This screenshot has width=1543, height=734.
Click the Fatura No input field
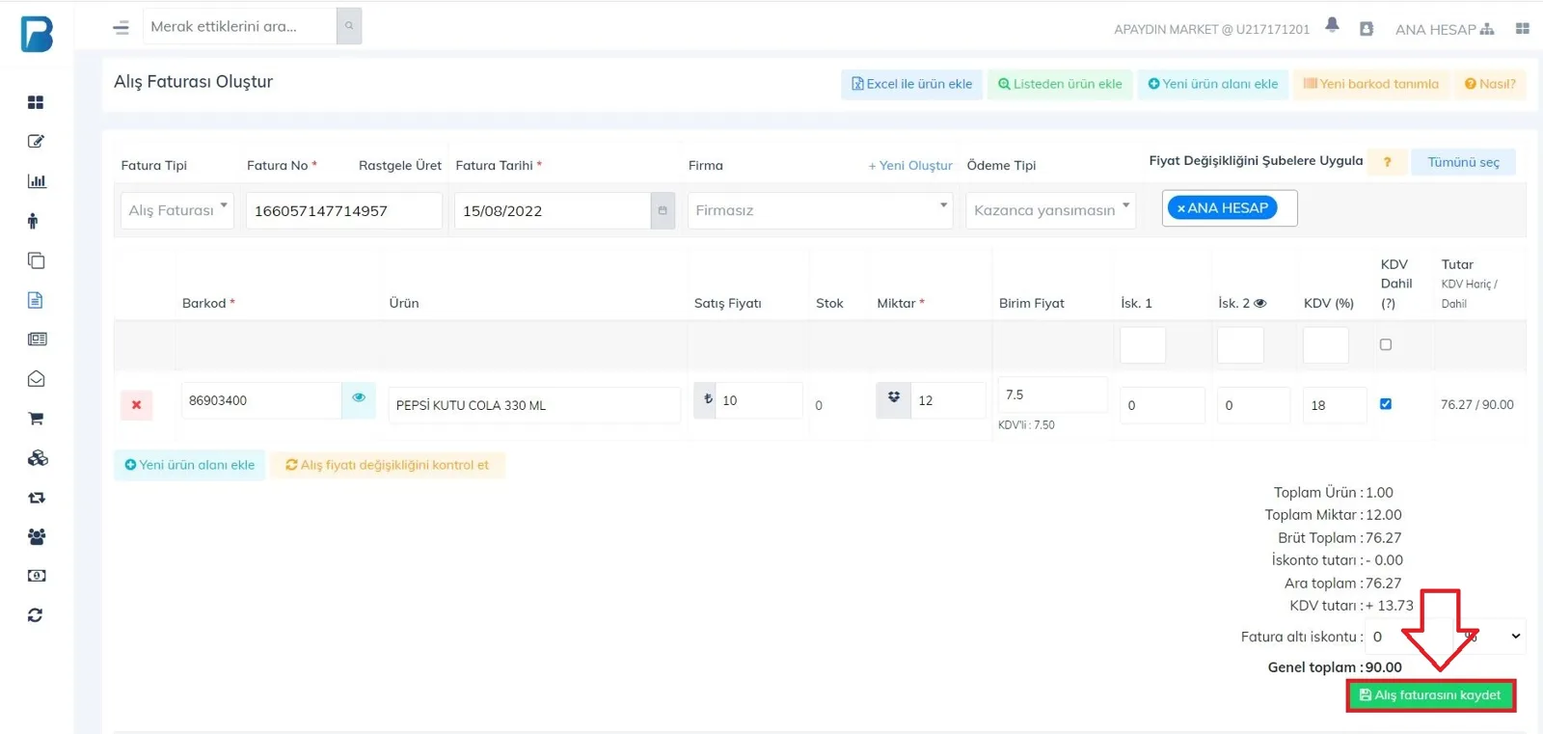tap(344, 210)
